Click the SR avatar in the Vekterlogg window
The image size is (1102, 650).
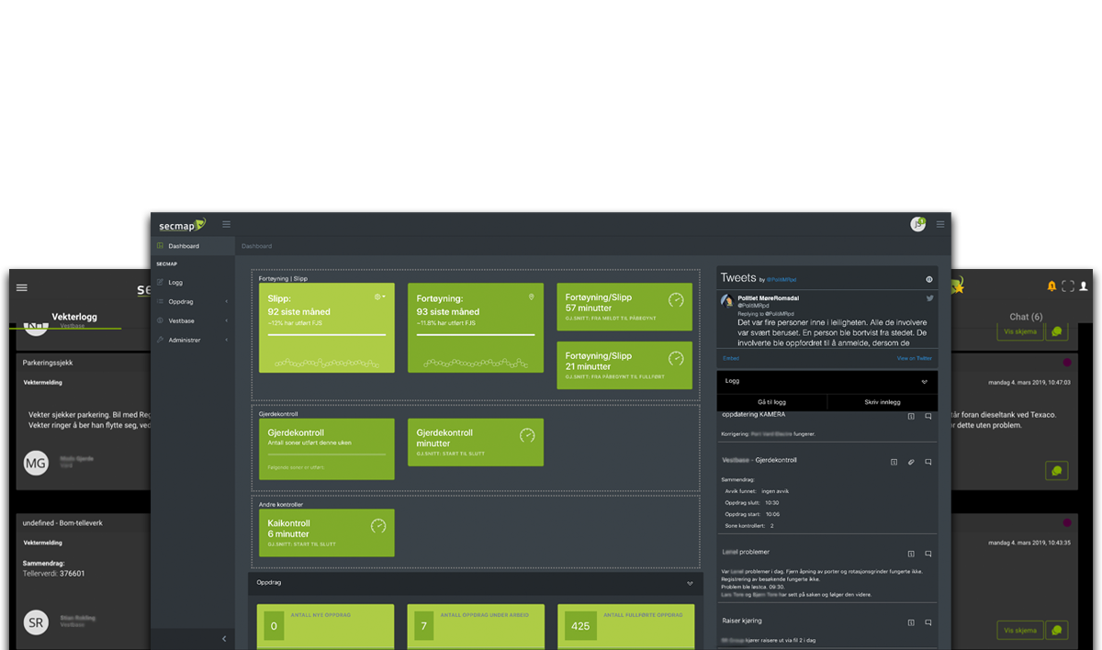coord(35,622)
